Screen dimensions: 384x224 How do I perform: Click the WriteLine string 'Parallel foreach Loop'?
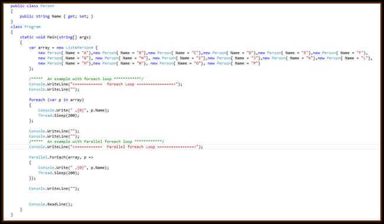[x=135, y=147]
